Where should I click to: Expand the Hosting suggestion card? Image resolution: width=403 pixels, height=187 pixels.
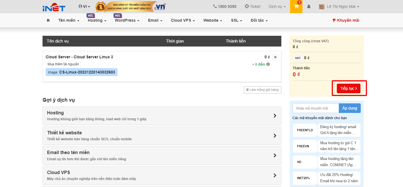coord(162,116)
